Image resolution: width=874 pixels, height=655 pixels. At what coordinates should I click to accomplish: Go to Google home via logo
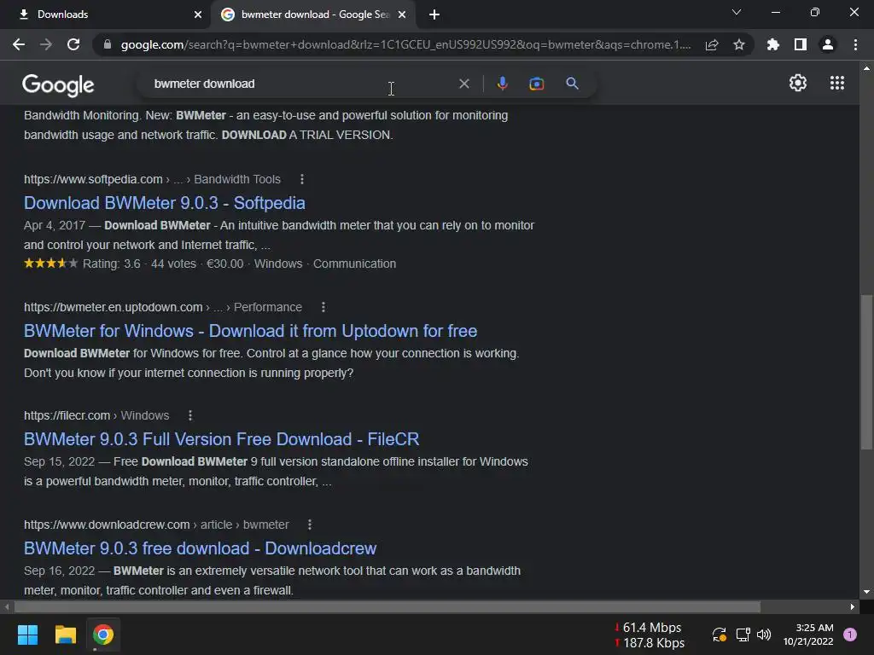[x=58, y=84]
